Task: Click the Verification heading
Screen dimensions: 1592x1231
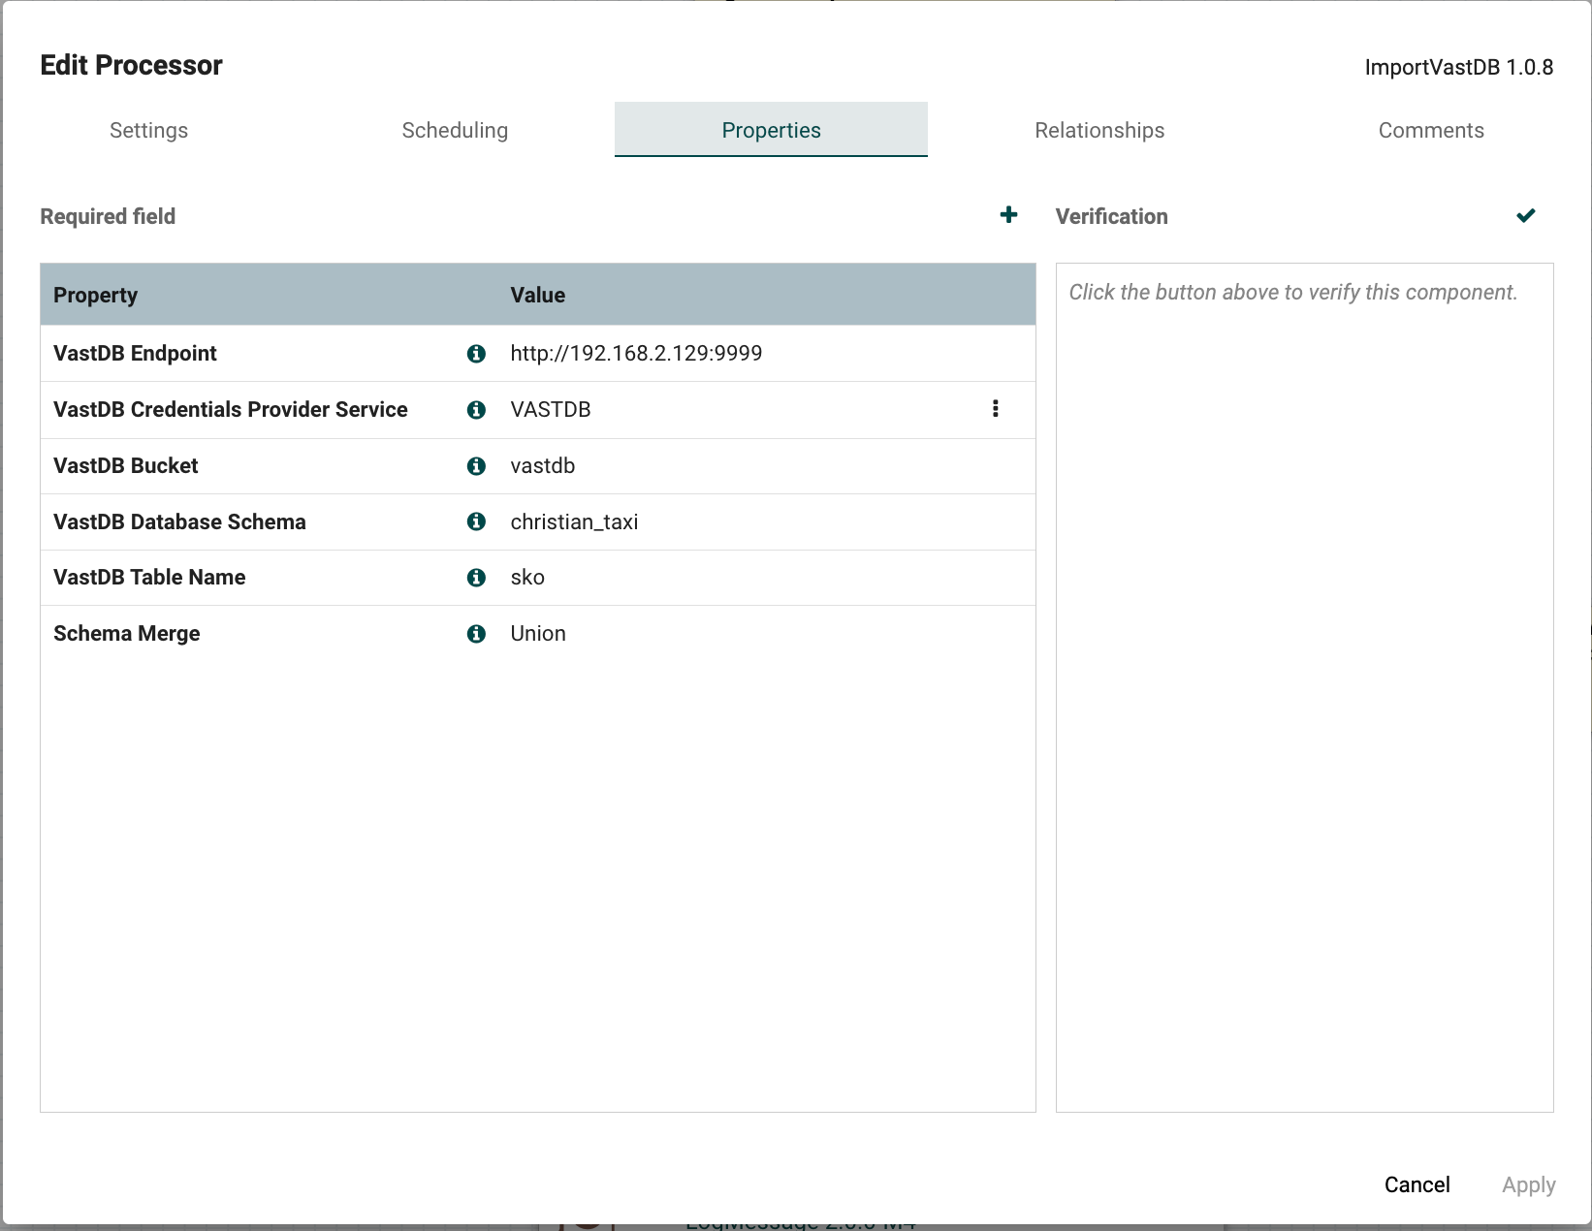Action: click(x=1111, y=216)
